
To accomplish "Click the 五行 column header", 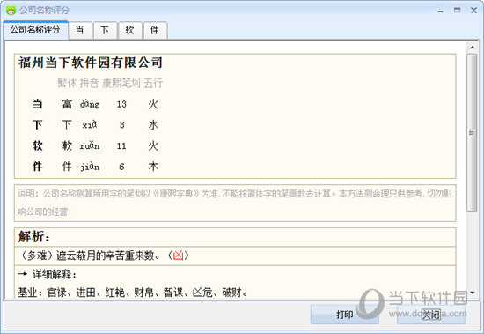I will point(153,83).
